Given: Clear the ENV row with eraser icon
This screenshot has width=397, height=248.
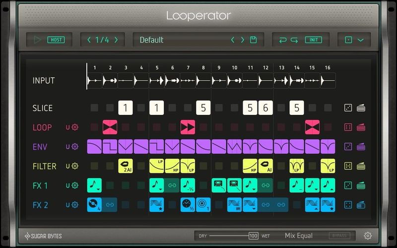Looking at the screenshot, I should coord(361,147).
